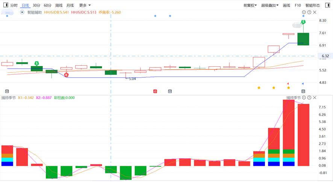Click the 5.04 low price label
The width and height of the screenshot is (333, 182).
click(x=132, y=79)
